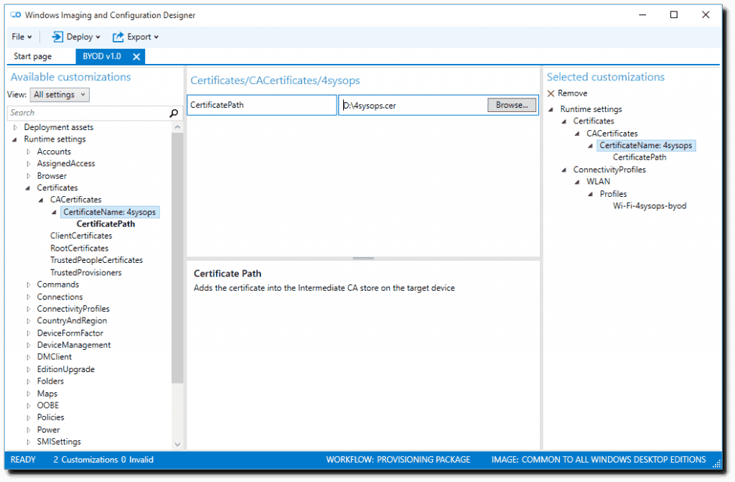Collapse CACertificates in Available customizations
This screenshot has height=482, width=735.
click(41, 200)
